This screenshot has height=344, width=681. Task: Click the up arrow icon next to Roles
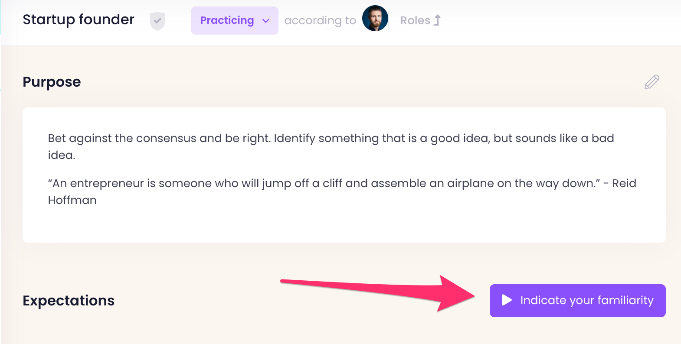437,20
